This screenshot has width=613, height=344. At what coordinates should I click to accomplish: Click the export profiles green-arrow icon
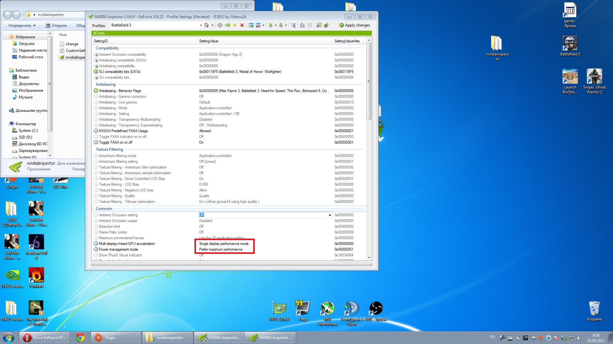[x=270, y=25]
